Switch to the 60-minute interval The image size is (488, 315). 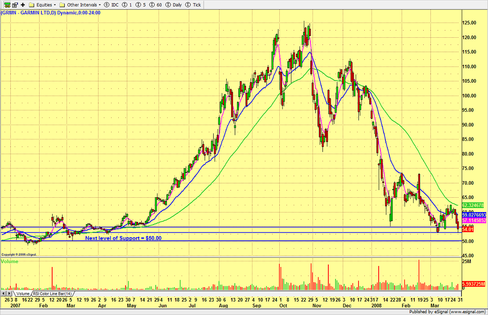[x=156, y=4]
